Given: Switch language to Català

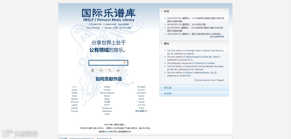Looking at the screenshot, I should coord(74,90).
